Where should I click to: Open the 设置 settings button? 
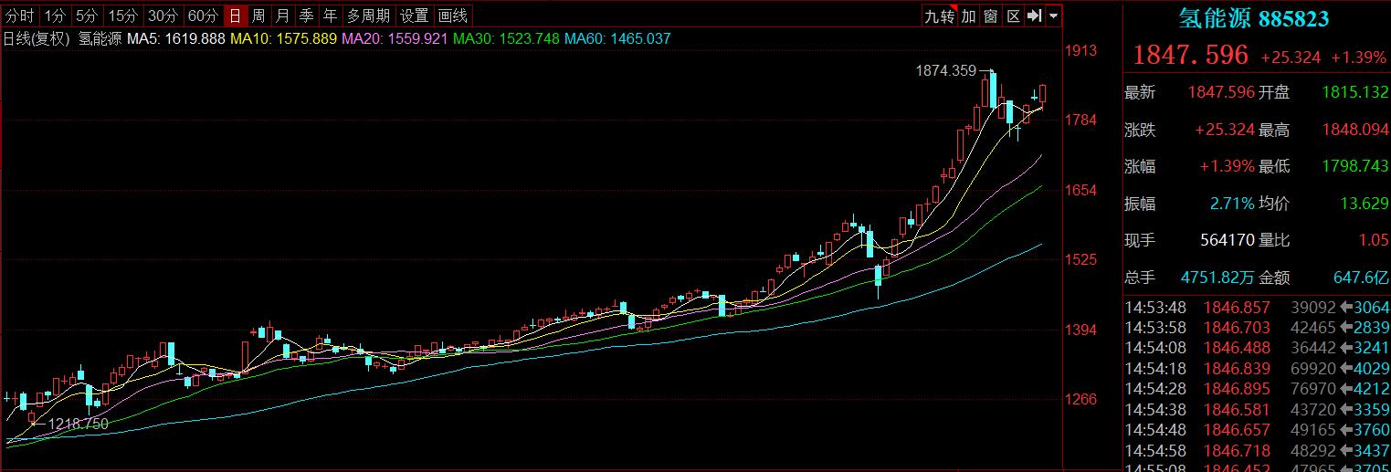(414, 16)
